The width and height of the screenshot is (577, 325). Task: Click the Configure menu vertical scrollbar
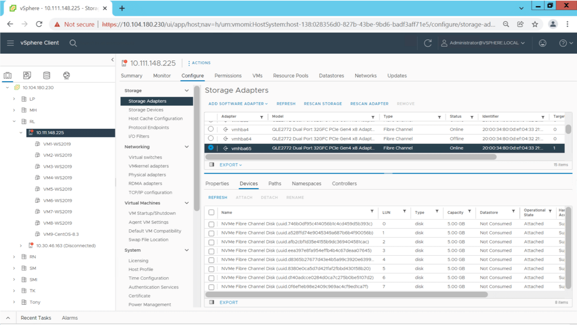pos(196,148)
